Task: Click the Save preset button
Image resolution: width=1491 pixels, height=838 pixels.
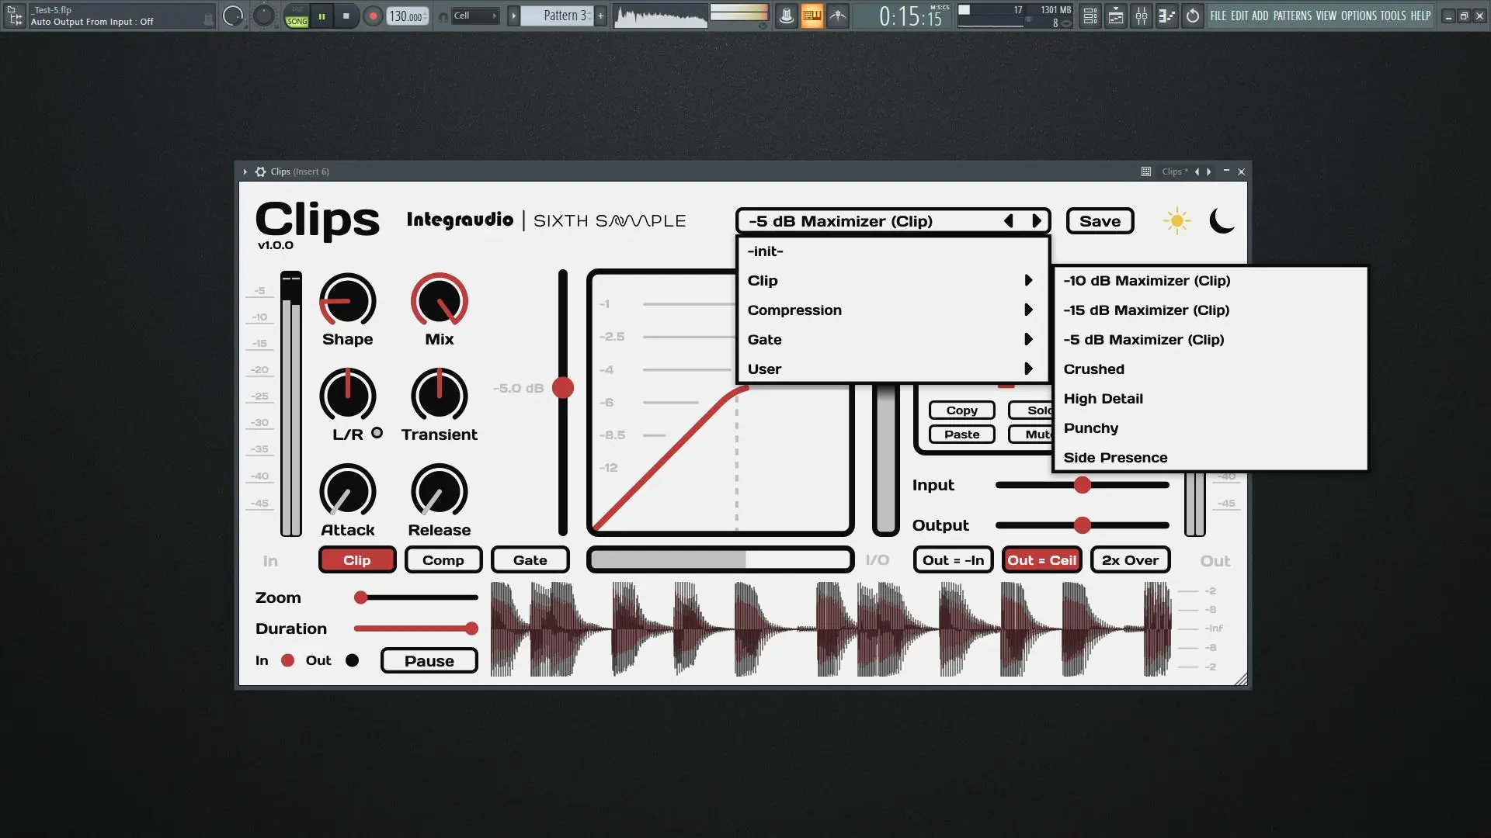Action: pos(1100,221)
